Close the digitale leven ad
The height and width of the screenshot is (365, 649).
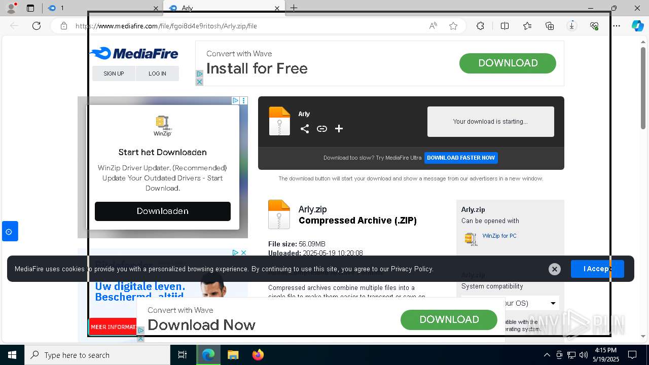point(243,252)
